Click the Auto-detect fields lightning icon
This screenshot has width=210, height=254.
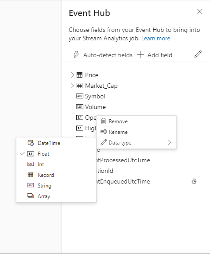76,55
